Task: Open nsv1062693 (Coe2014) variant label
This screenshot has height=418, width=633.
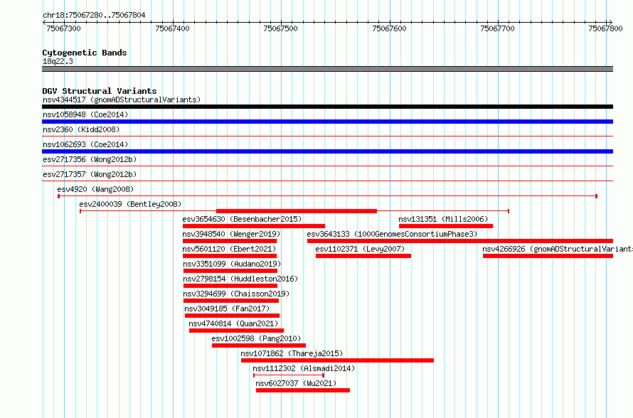Action: [x=85, y=144]
